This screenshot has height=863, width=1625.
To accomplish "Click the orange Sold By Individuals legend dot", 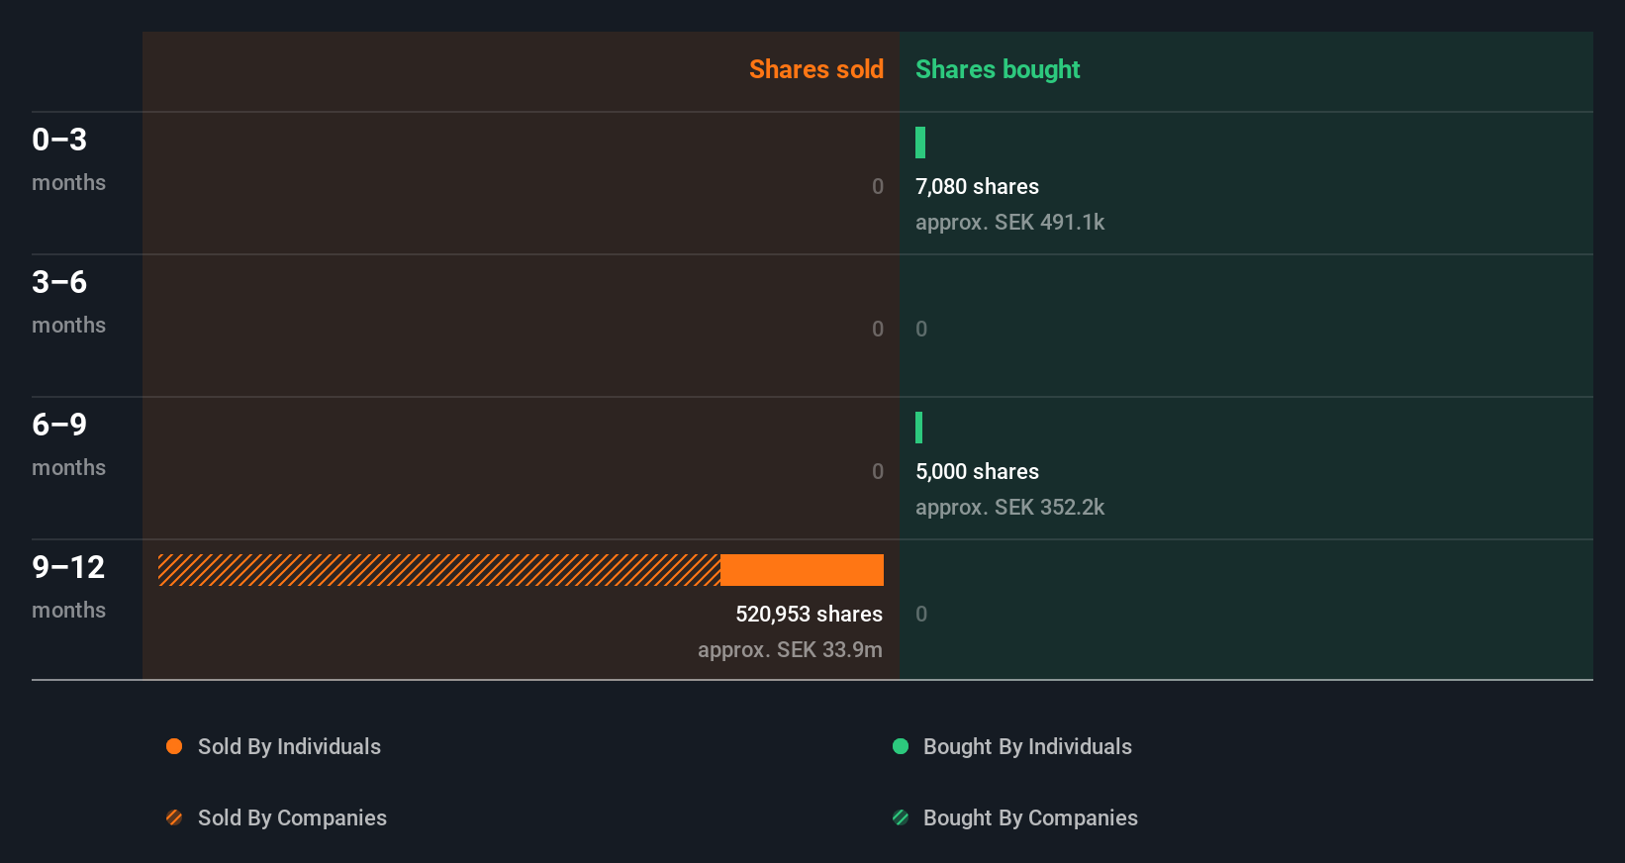I will (174, 746).
